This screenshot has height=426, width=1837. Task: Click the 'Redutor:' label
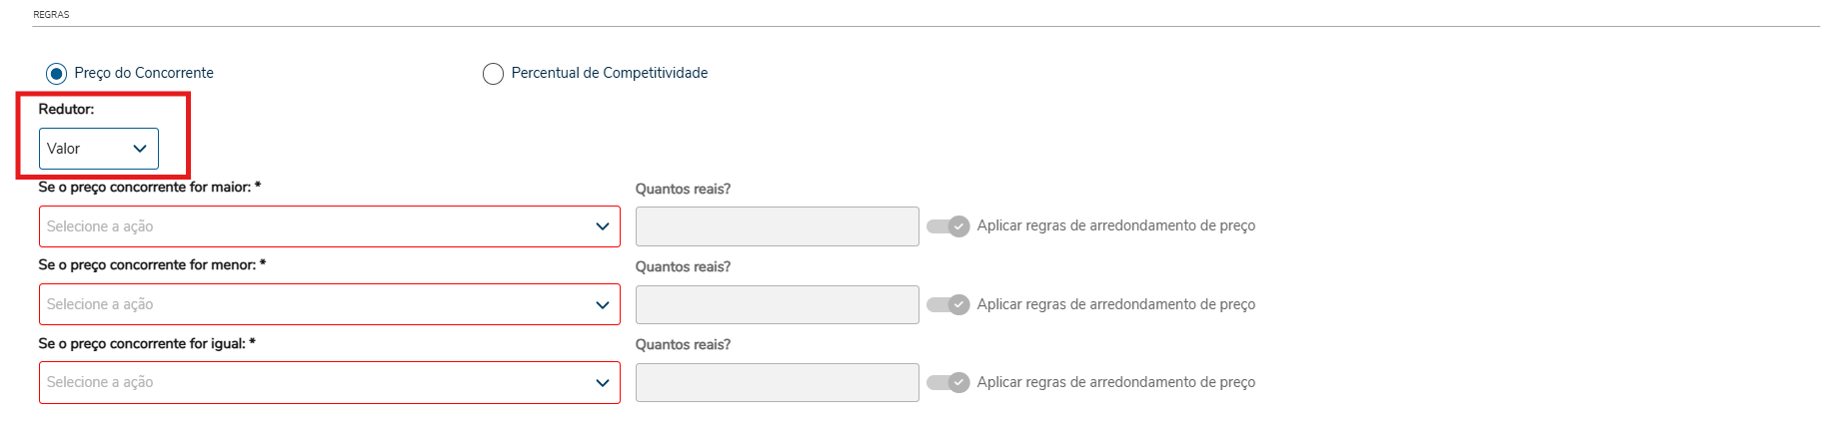coord(66,109)
